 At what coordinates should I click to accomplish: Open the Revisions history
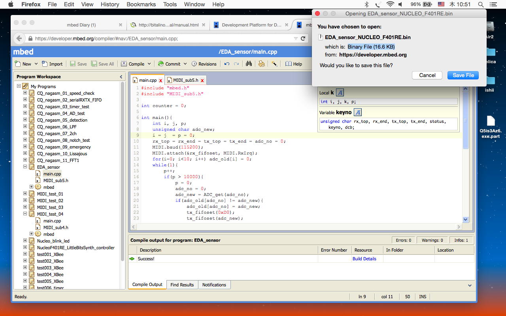(x=204, y=64)
